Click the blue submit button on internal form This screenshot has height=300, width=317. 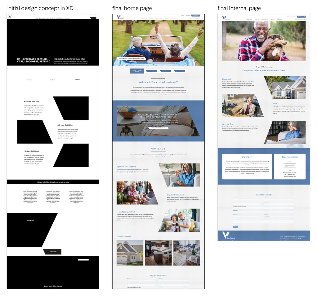point(235,227)
